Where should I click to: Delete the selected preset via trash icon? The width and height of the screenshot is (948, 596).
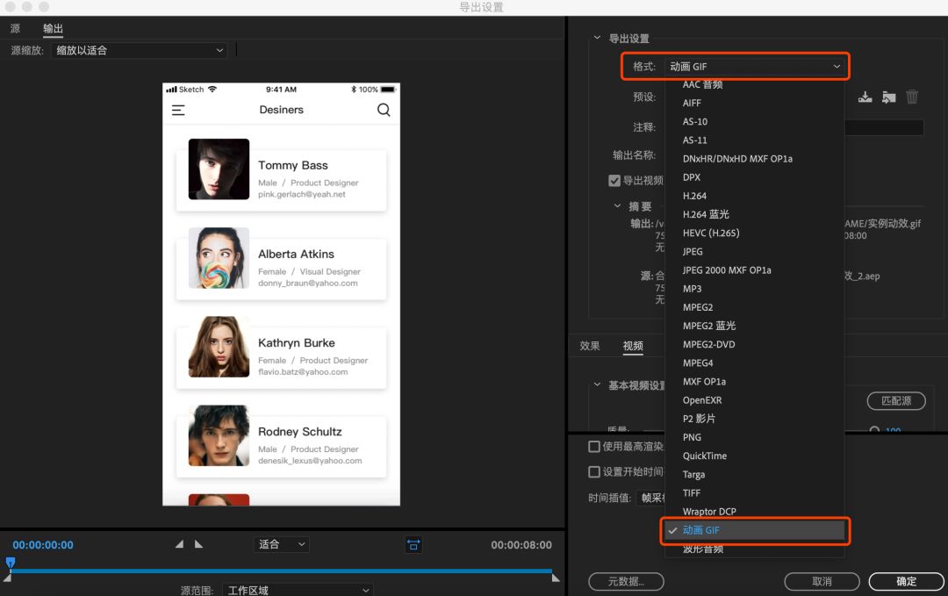click(911, 97)
